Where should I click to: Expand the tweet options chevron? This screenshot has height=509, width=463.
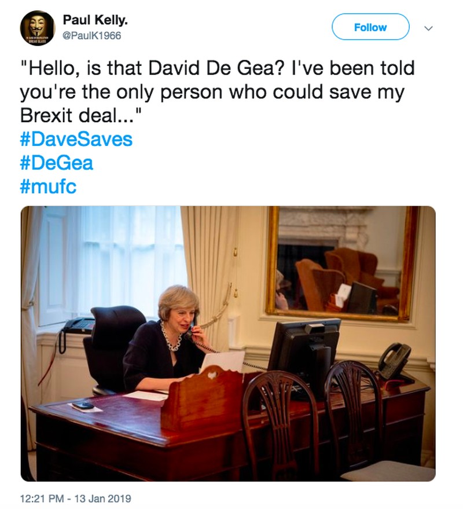tap(428, 28)
